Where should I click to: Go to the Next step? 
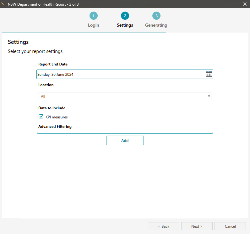197,226
